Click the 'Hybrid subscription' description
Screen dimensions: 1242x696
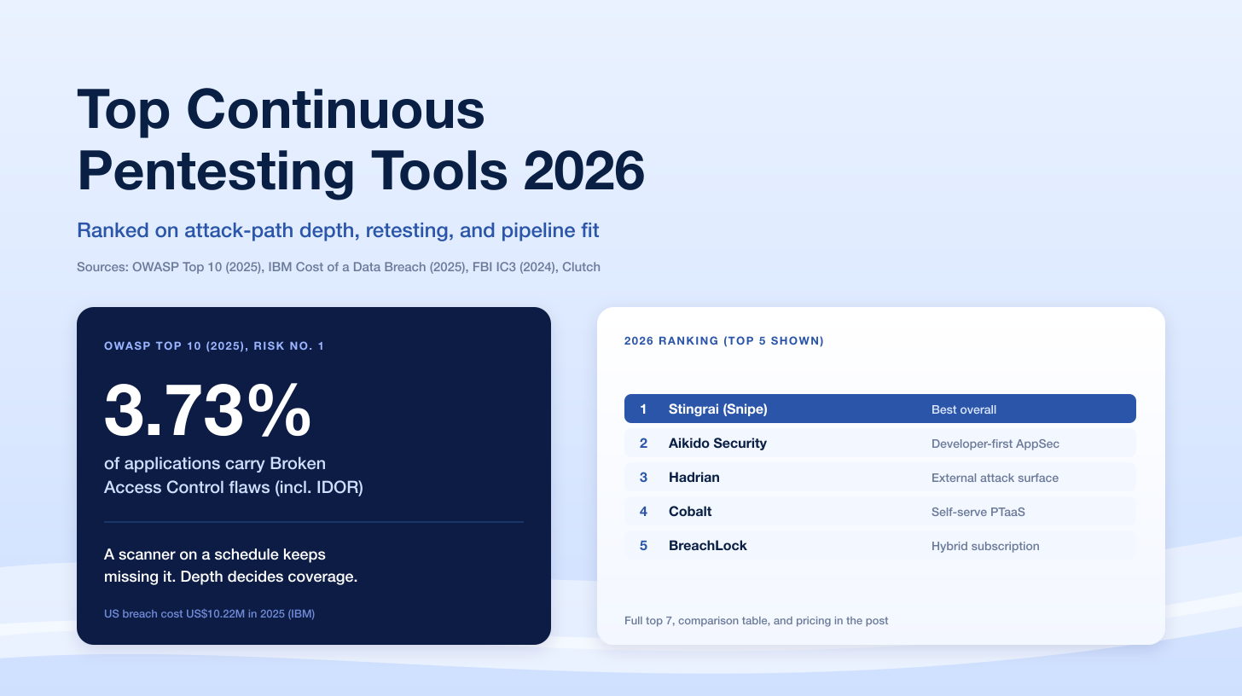985,546
